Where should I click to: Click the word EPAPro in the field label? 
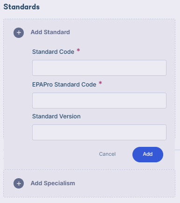coord(42,85)
